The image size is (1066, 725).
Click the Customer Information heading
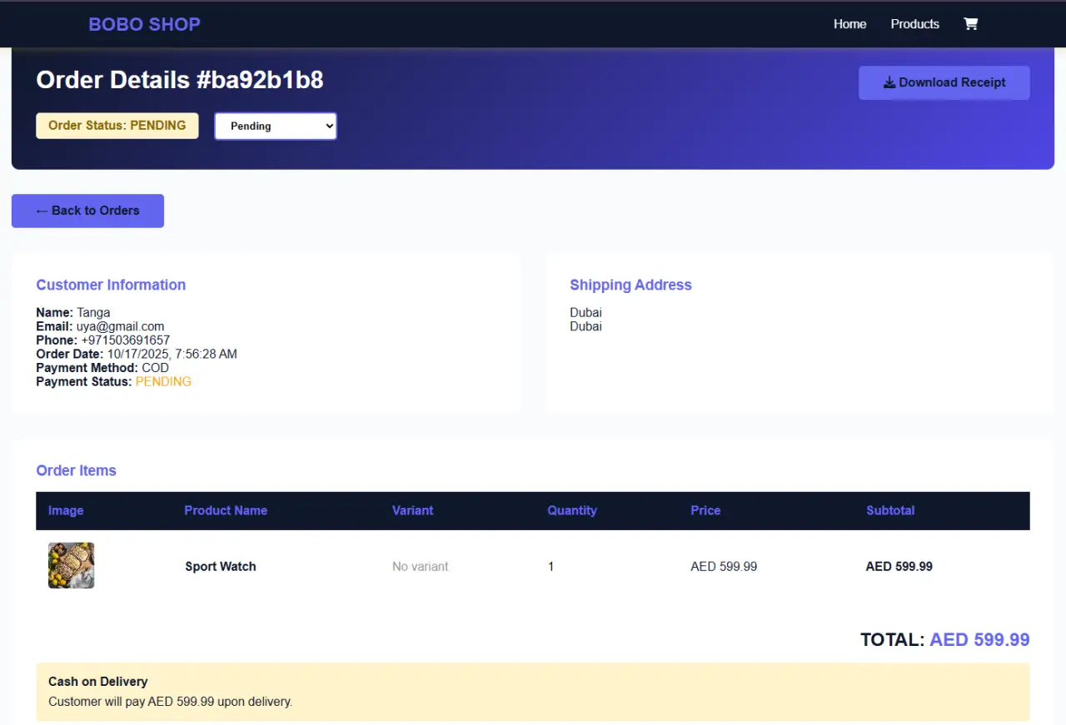(111, 285)
